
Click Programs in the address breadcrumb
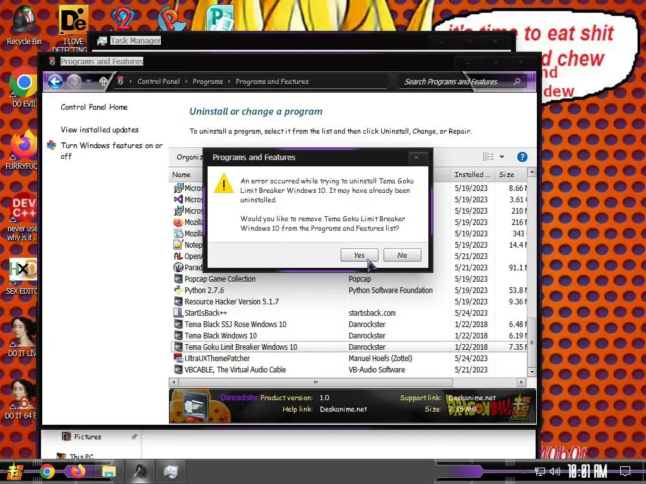pyautogui.click(x=208, y=81)
